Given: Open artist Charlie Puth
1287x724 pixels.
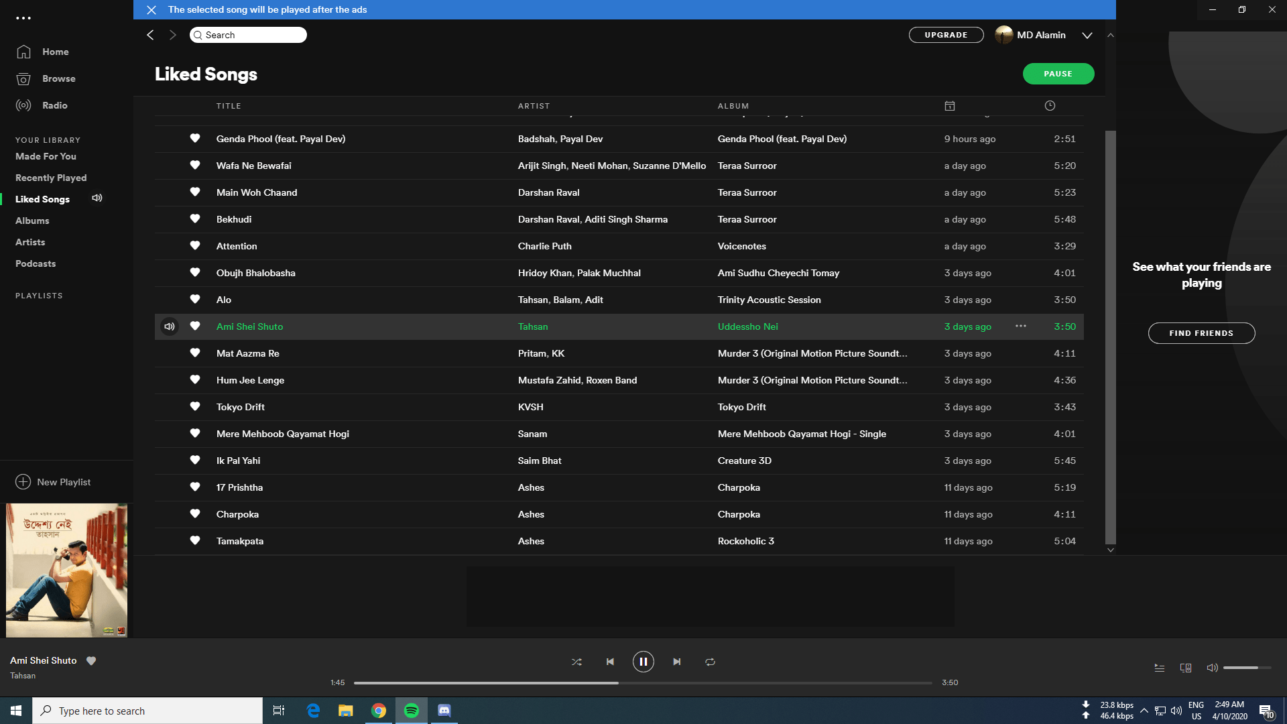Looking at the screenshot, I should 544,246.
